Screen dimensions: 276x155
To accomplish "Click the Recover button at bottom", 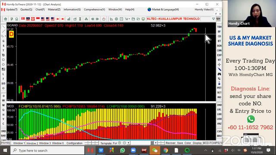I will point(170,143).
